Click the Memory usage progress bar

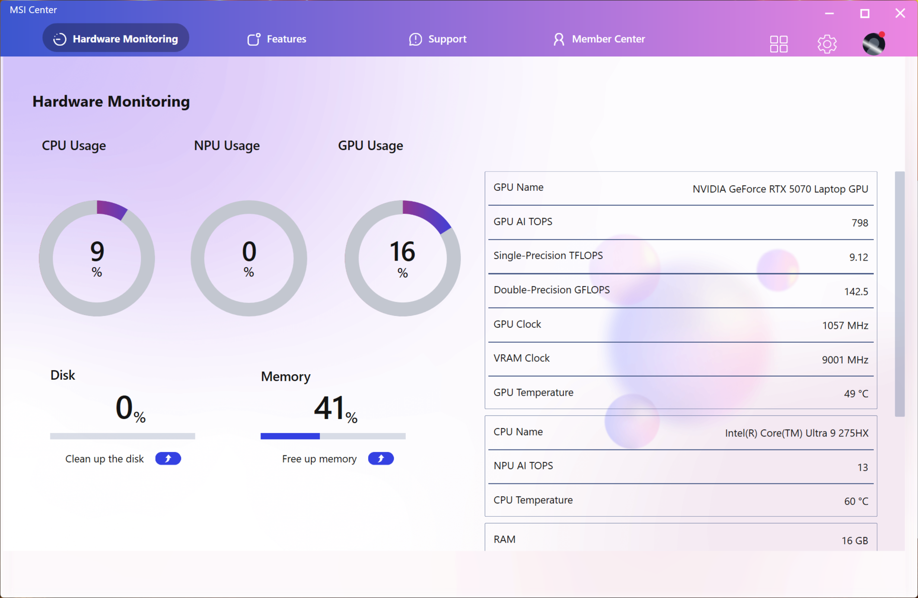333,436
